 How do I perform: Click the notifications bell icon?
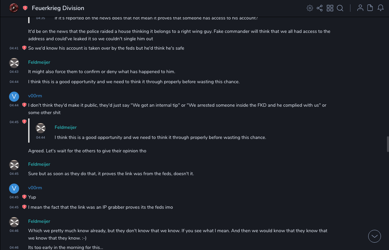tap(381, 8)
